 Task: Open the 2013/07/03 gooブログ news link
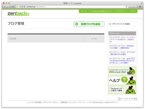point(122,61)
